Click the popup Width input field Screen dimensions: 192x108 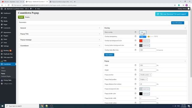pos(148,65)
